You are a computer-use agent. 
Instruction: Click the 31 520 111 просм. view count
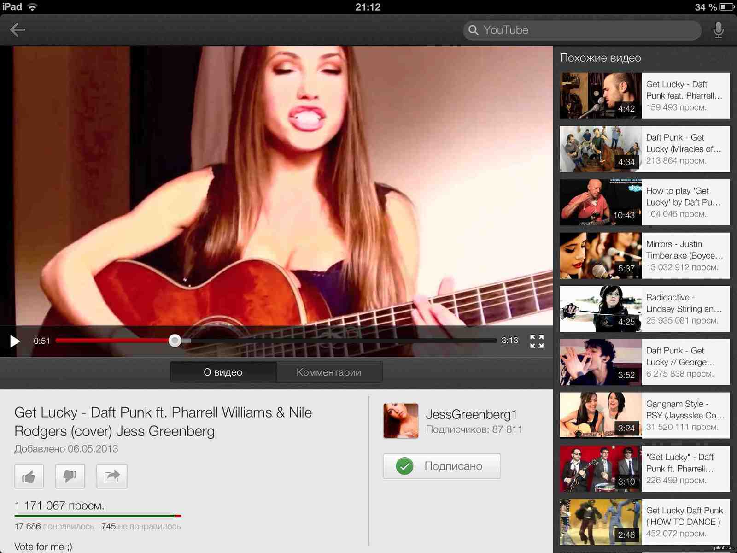[x=682, y=427]
